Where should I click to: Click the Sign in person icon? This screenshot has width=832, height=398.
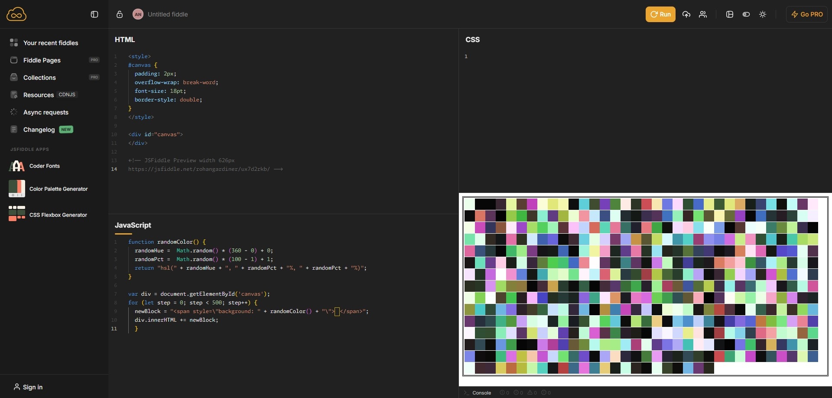(x=17, y=387)
